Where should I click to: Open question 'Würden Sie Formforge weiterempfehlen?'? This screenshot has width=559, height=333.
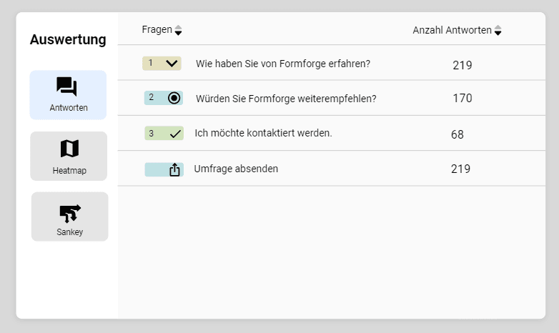(286, 98)
